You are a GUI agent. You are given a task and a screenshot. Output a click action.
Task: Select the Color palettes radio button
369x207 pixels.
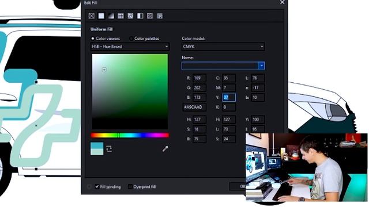131,39
